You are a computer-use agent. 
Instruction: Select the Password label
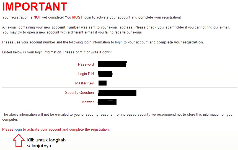click(x=86, y=64)
